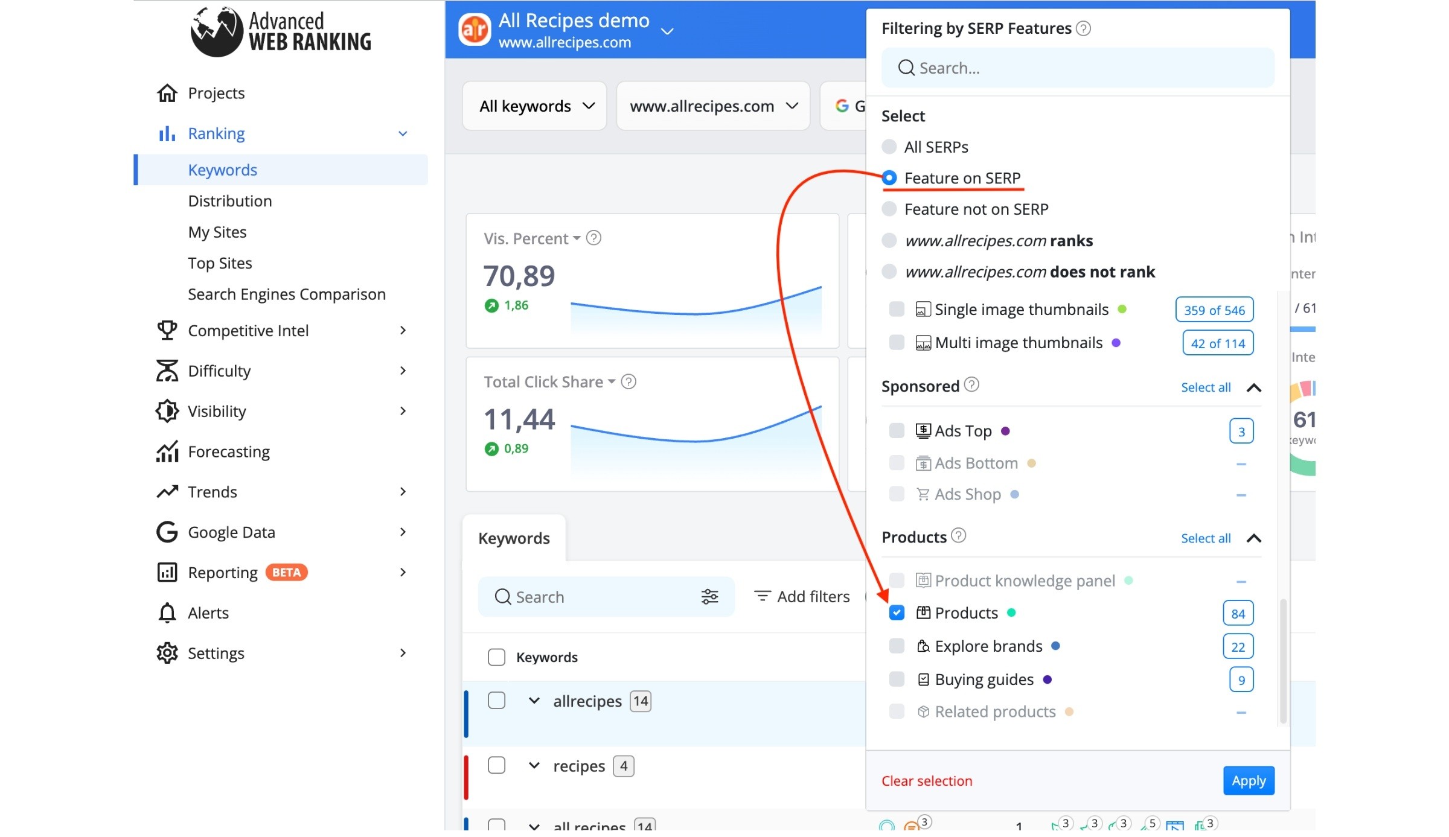Click the Vis. Percent help icon

click(594, 239)
